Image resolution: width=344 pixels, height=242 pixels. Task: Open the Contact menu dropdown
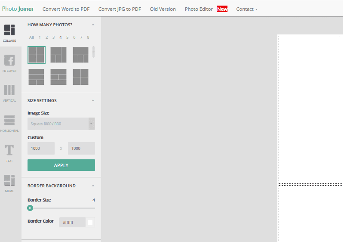246,9
